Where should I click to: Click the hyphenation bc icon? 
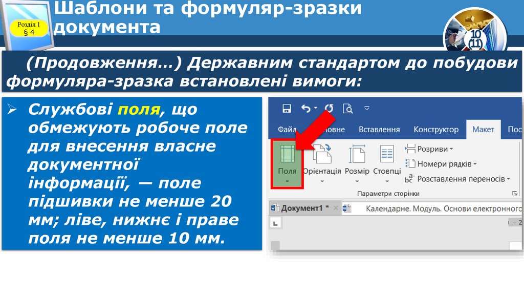[x=409, y=179]
